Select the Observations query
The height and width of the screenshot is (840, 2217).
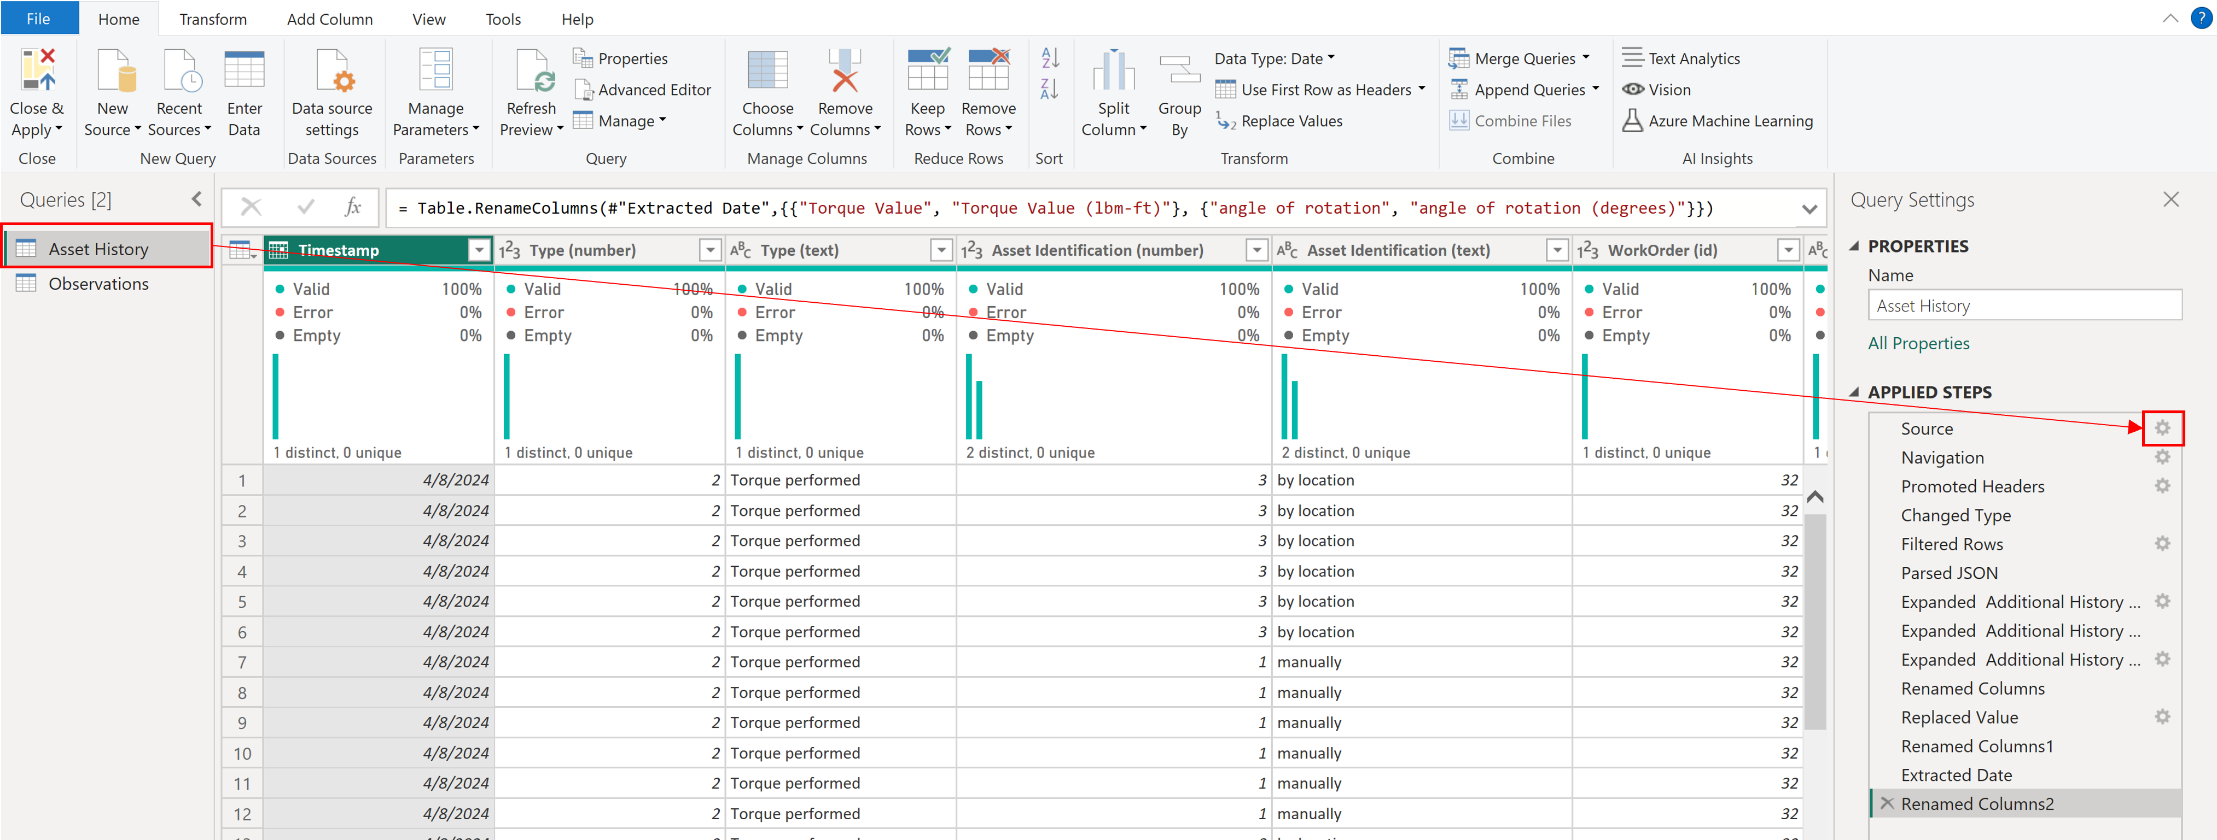point(98,284)
